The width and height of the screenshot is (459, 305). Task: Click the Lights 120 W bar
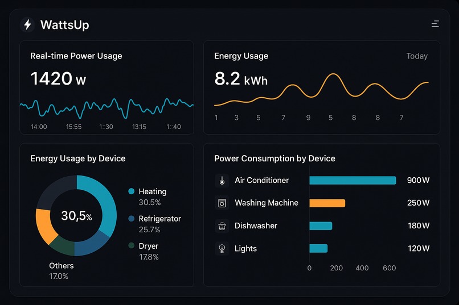click(318, 248)
